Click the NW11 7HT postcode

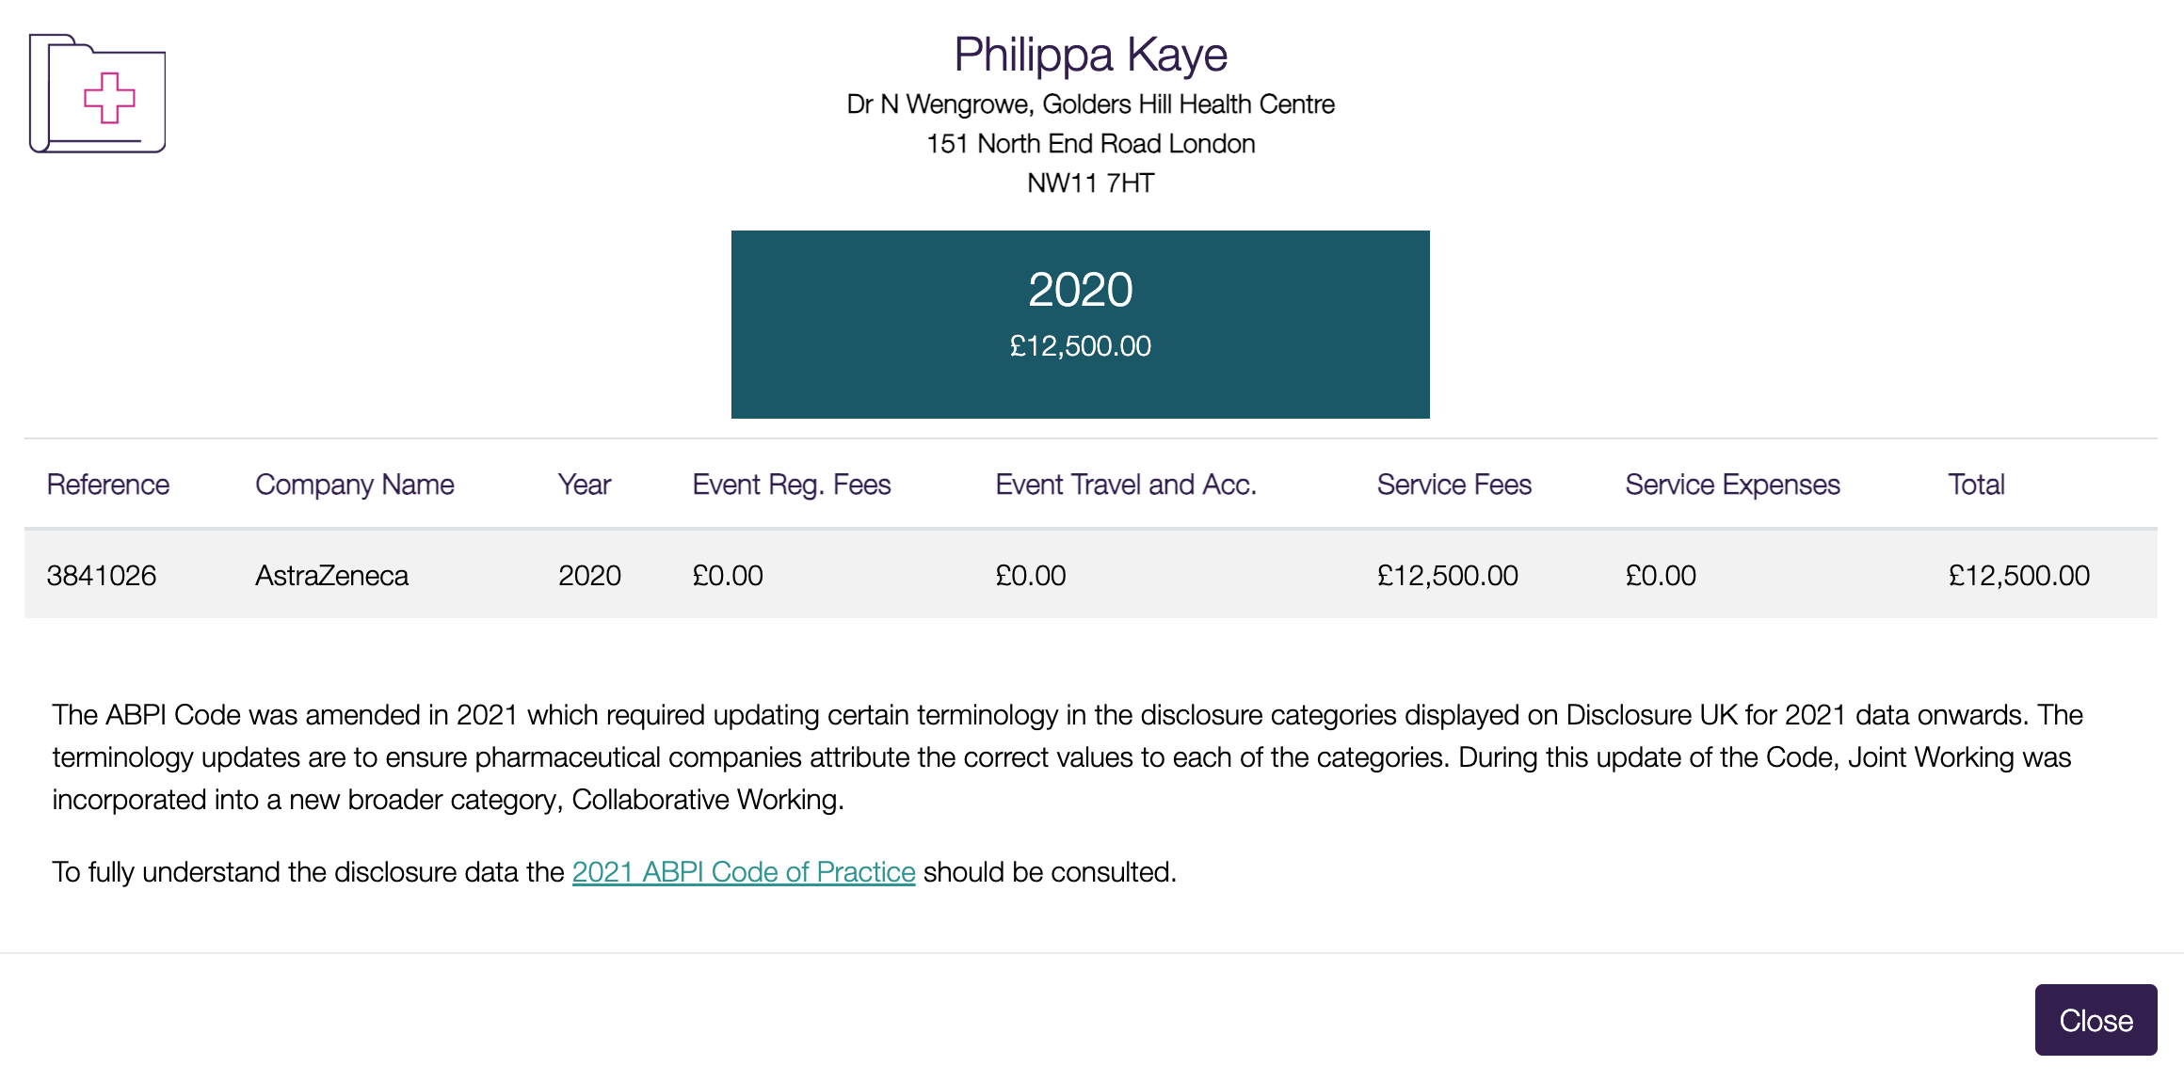pos(1091,183)
